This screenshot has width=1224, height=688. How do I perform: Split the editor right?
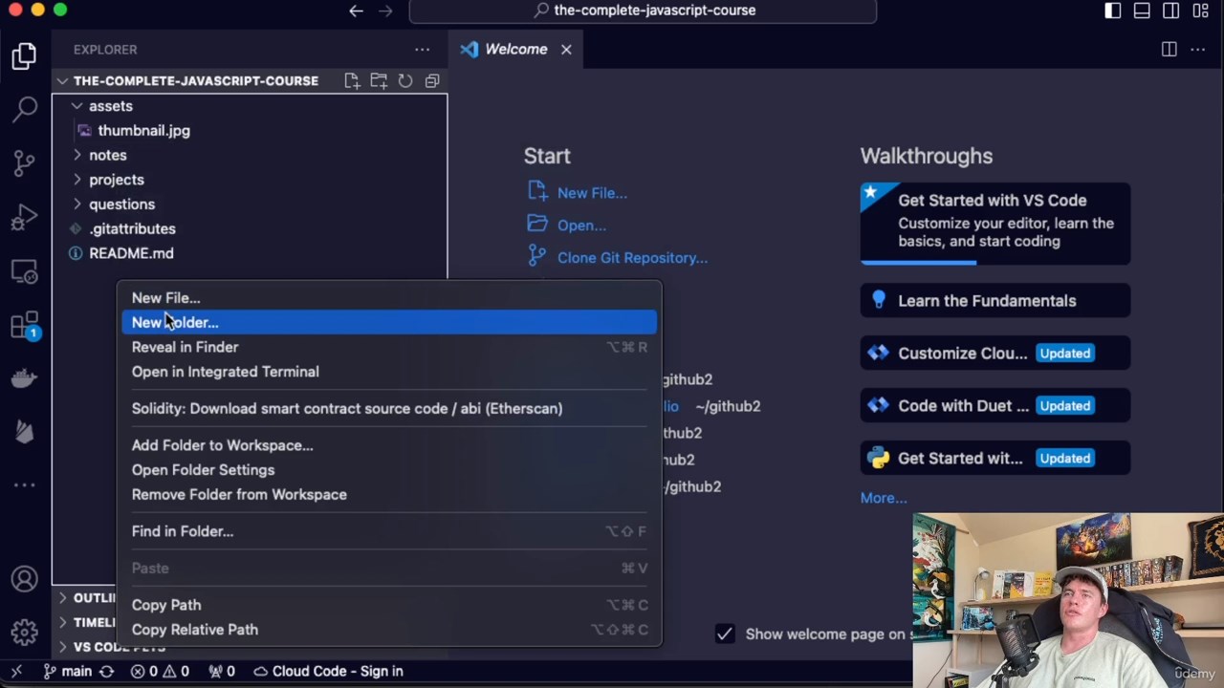[x=1169, y=50]
